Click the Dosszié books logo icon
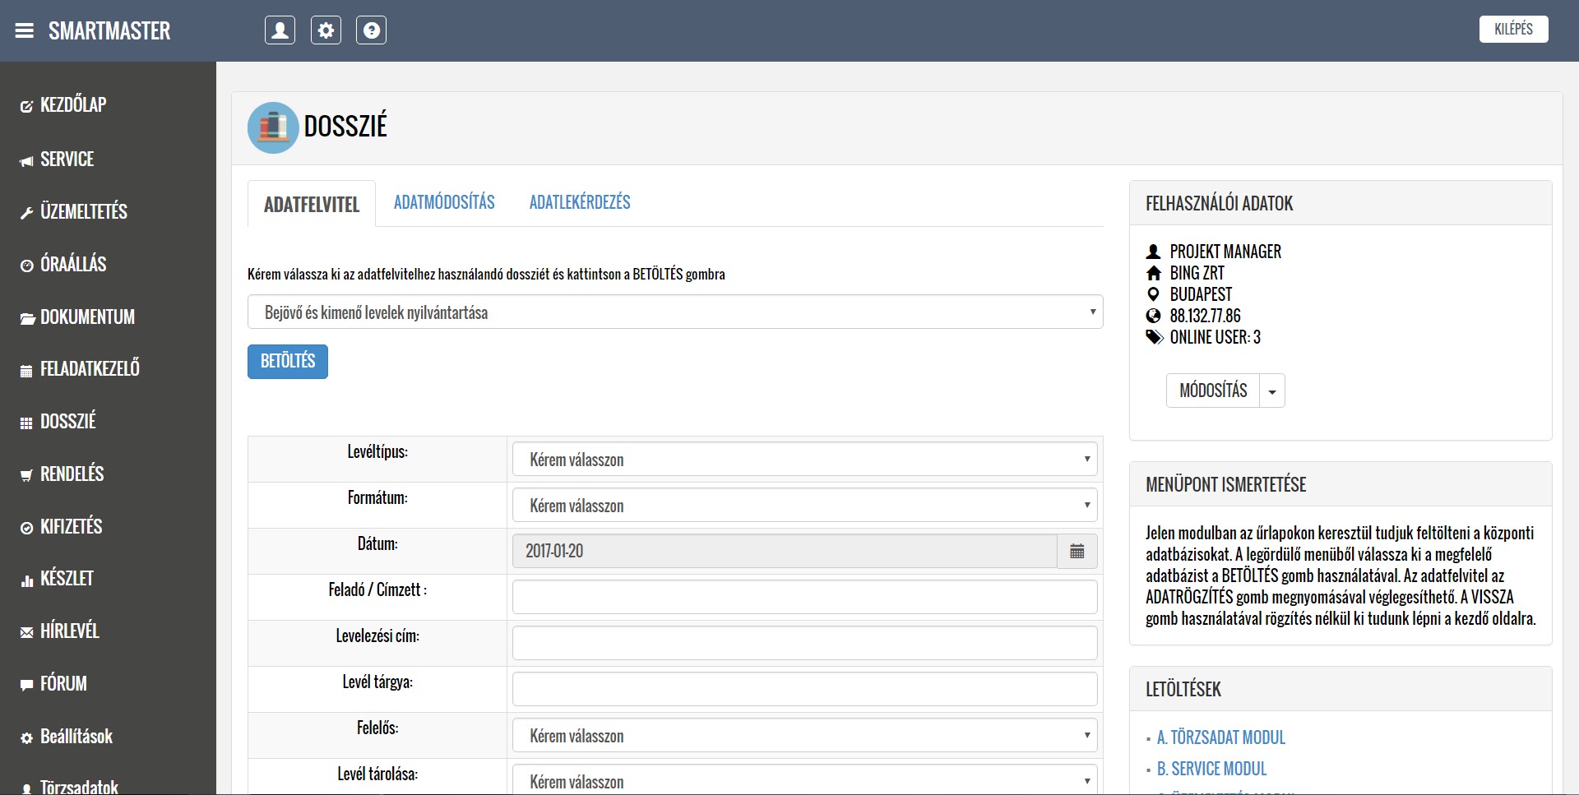 (x=273, y=127)
